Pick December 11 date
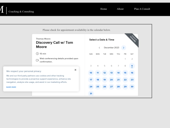This screenshot has width=170, height=128. (98, 73)
